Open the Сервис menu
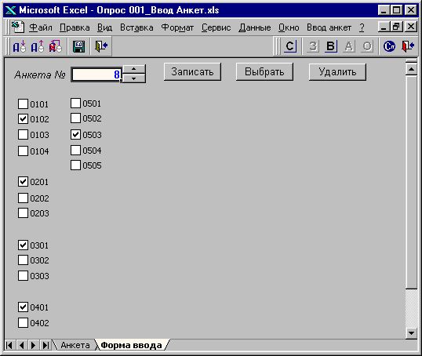 (x=216, y=27)
